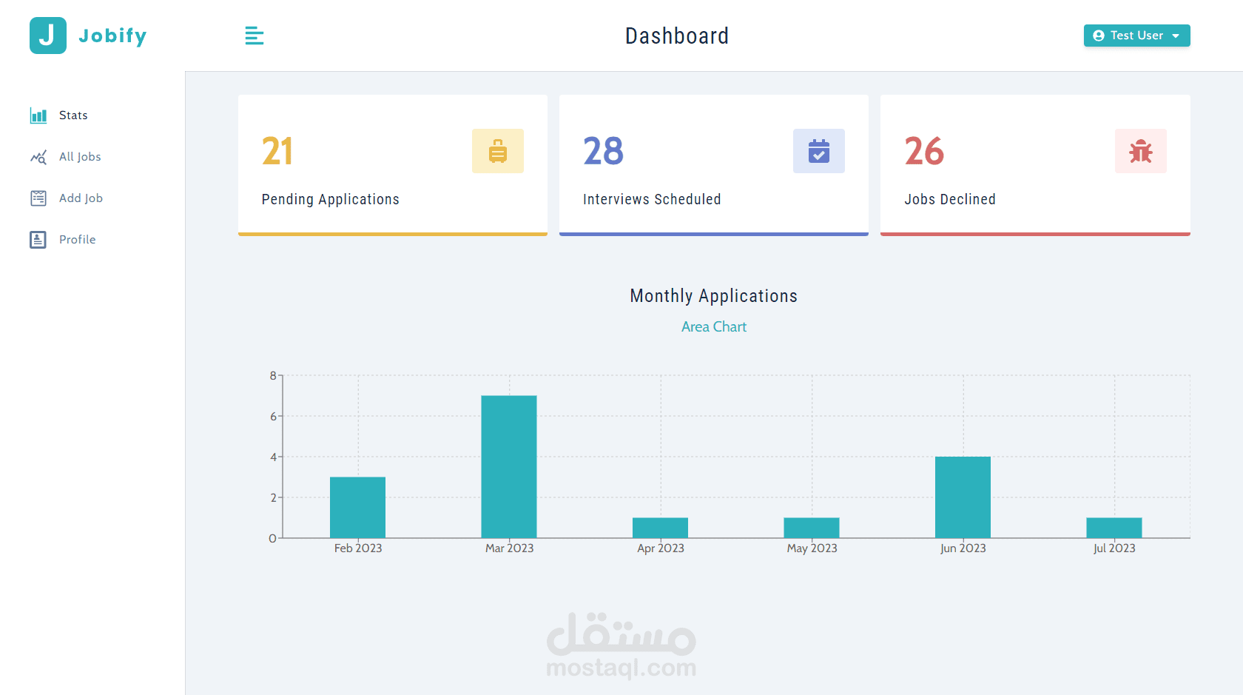Click the Jun 2023 axis label

pyautogui.click(x=963, y=548)
